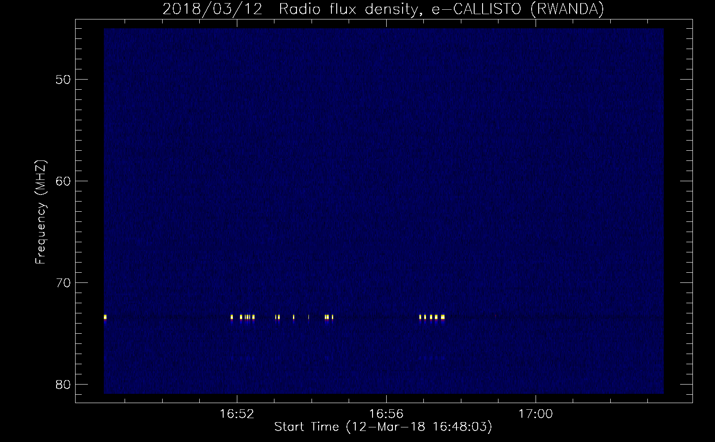Click the 70 MHz frequency label
Image resolution: width=715 pixels, height=442 pixels.
pos(63,283)
